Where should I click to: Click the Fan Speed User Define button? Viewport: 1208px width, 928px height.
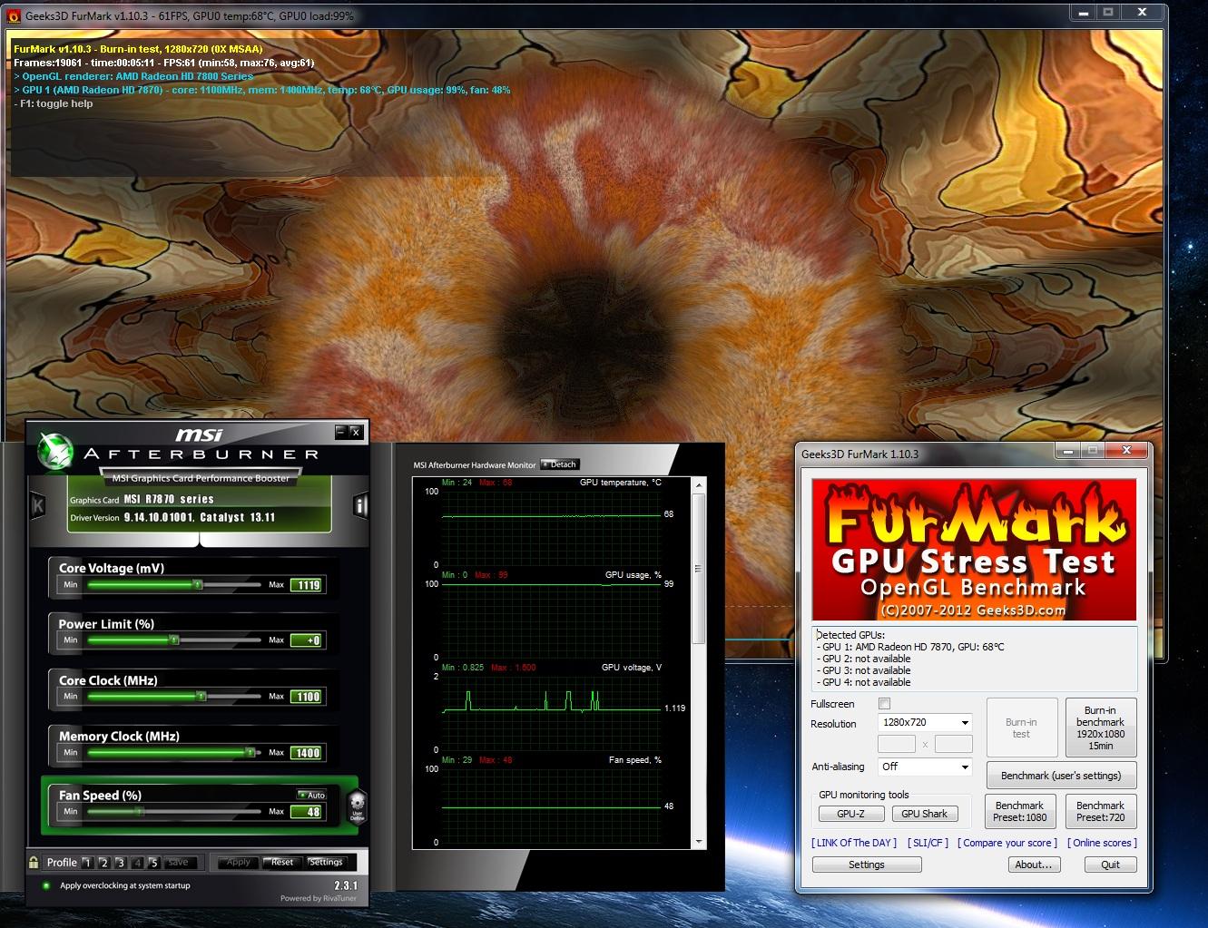[357, 805]
